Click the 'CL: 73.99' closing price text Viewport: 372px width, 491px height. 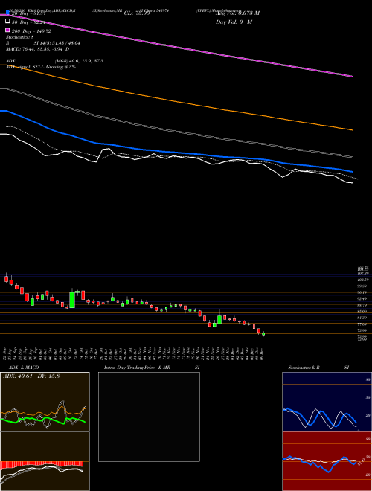[137, 13]
